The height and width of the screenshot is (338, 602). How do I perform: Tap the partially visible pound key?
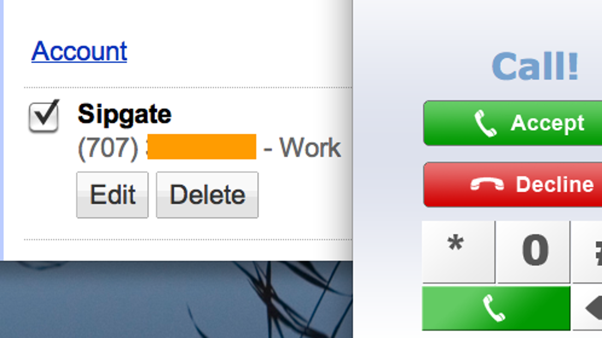click(x=587, y=252)
